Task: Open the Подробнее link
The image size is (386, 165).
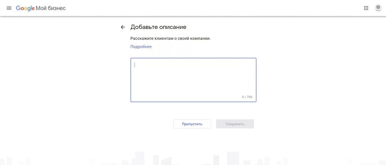Action: (x=141, y=47)
